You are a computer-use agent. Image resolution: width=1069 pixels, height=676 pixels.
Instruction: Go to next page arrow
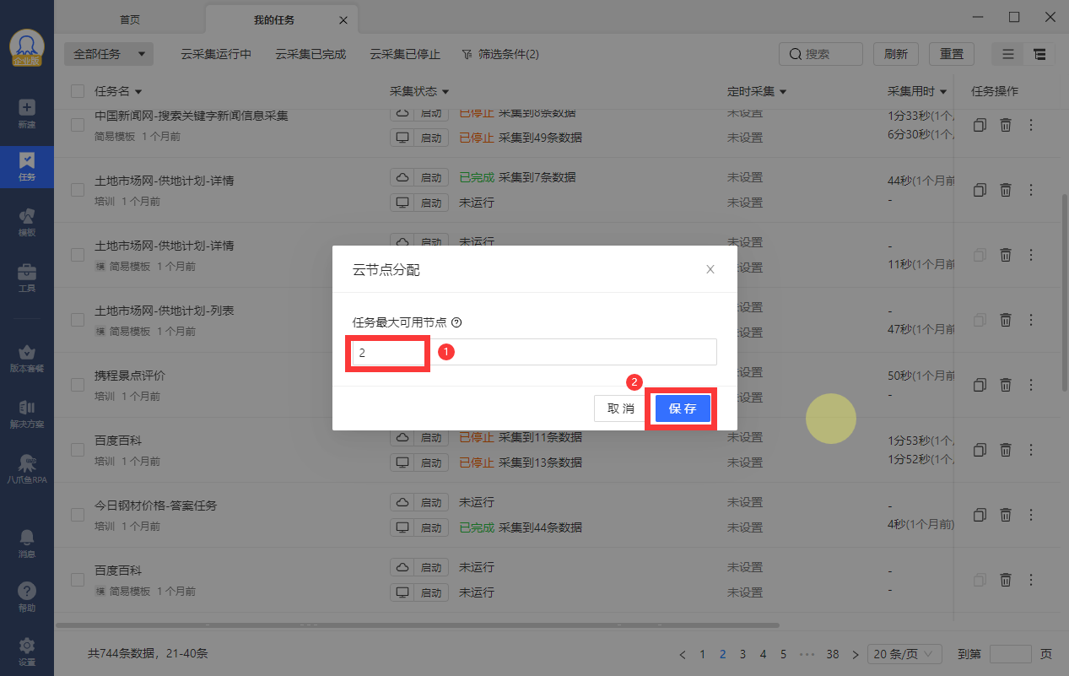point(856,654)
